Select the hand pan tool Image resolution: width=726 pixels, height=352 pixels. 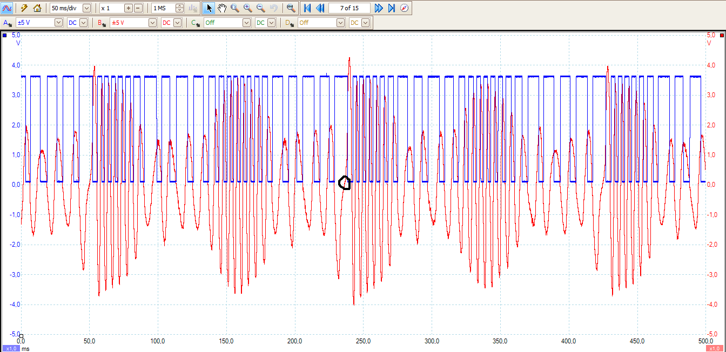[222, 8]
